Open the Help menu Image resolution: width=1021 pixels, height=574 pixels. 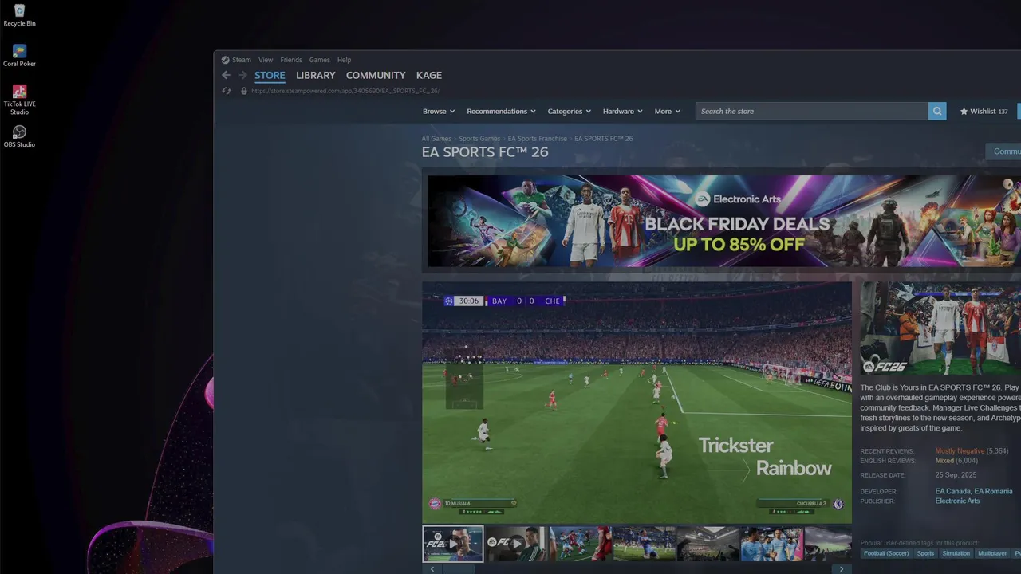(x=344, y=60)
